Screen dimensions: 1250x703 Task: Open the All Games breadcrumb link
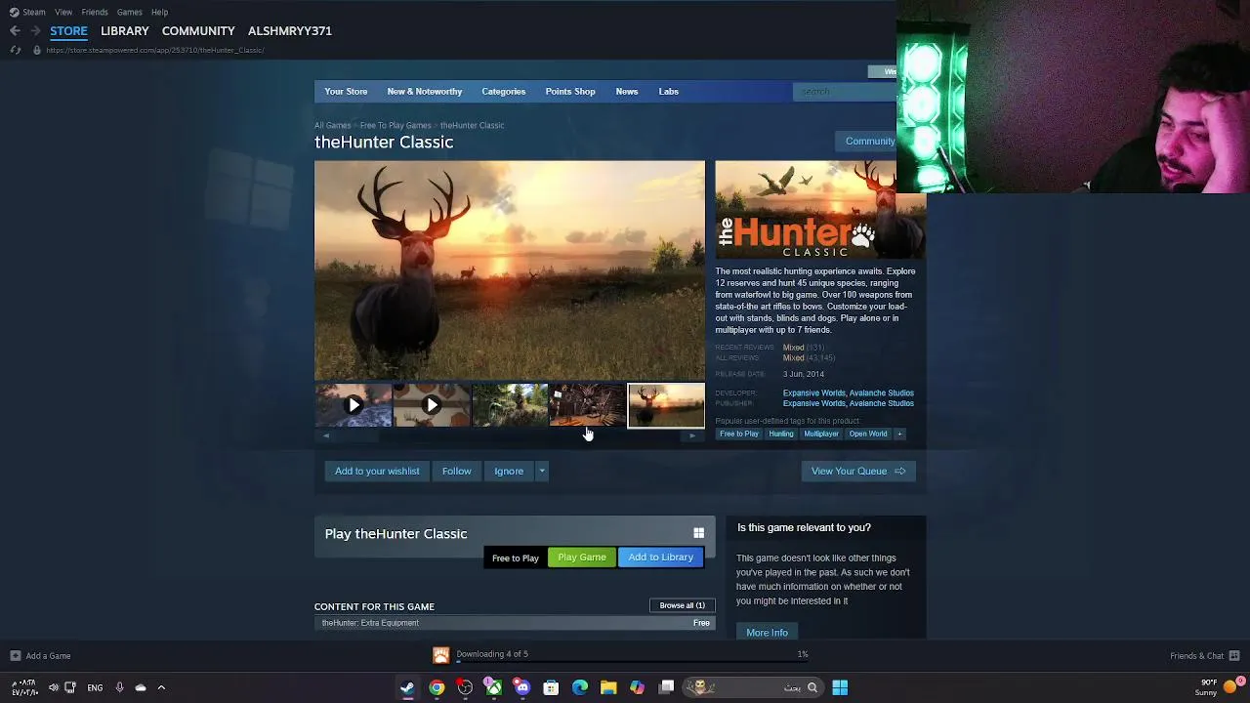tap(332, 125)
